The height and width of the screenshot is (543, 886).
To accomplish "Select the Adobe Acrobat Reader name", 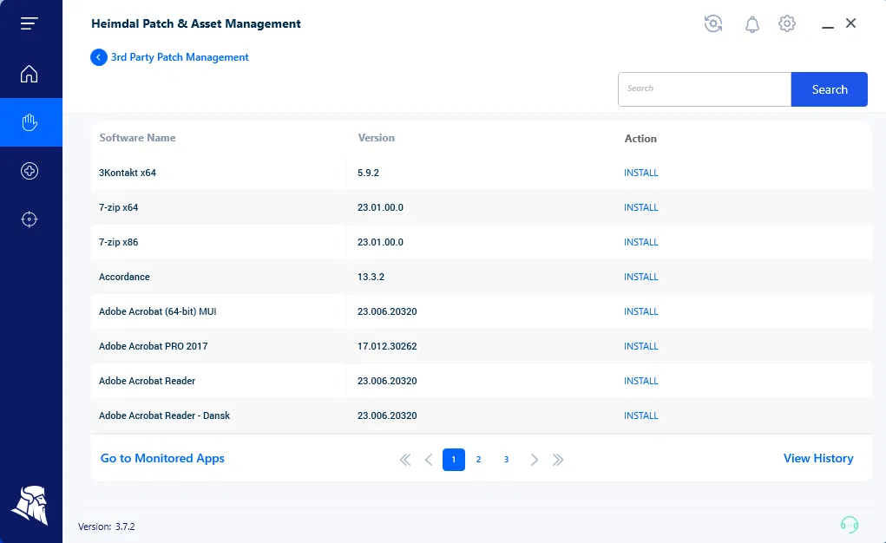I will click(x=147, y=381).
